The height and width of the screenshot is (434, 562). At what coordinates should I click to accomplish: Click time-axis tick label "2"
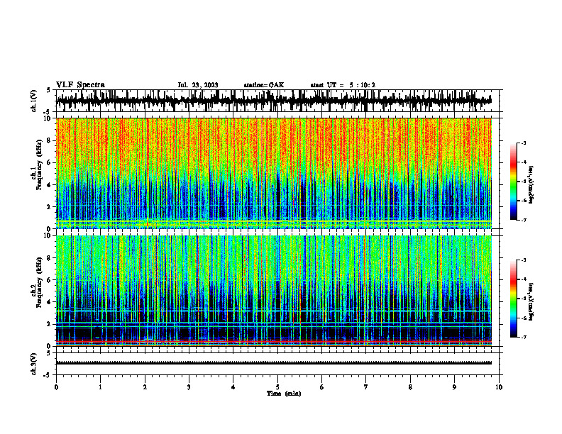tap(145, 387)
